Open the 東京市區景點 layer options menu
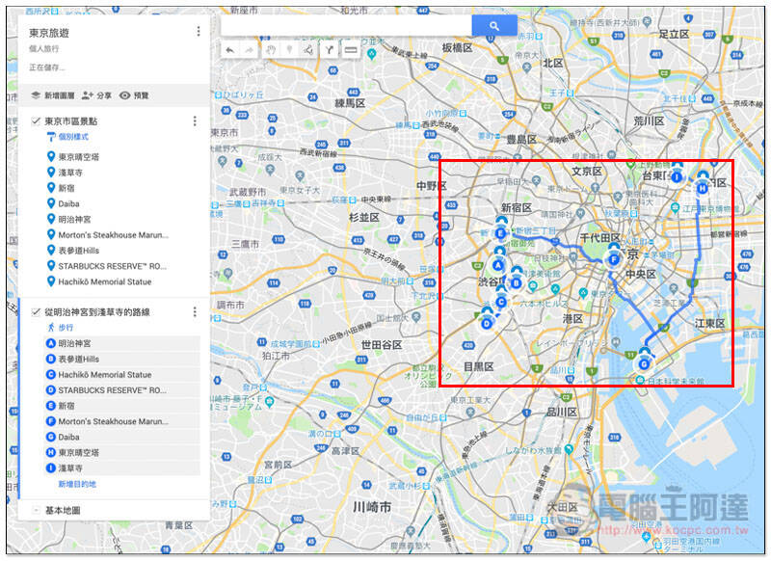Image resolution: width=771 pixels, height=561 pixels. click(x=195, y=120)
